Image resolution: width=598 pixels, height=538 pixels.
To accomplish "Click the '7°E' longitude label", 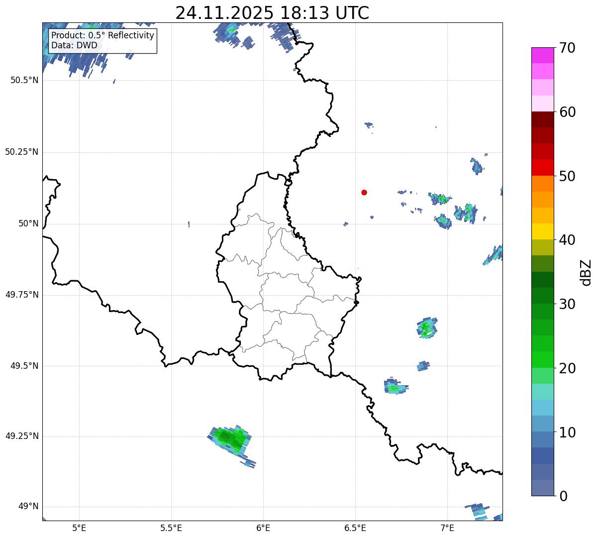I will point(447,528).
